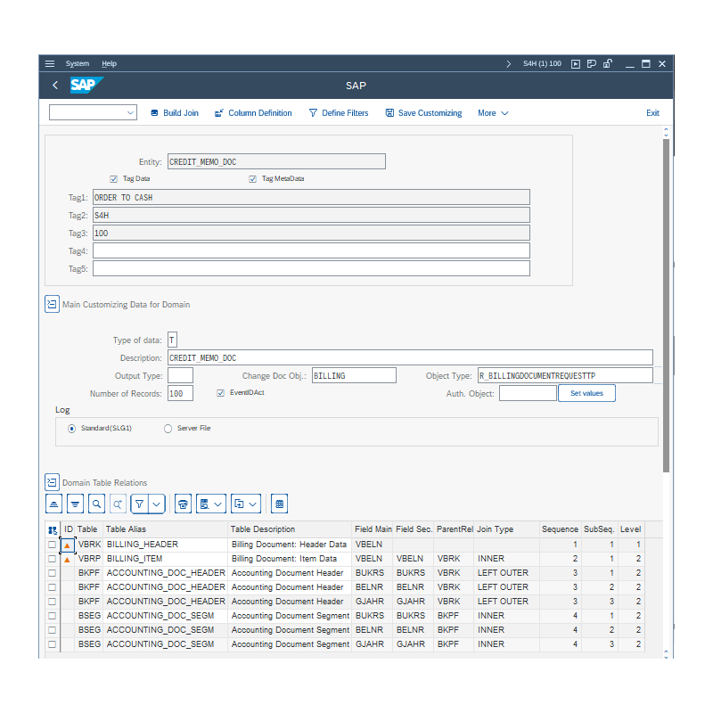
Task: Select checkbox of BSEG row with BUKRS
Action: click(52, 616)
